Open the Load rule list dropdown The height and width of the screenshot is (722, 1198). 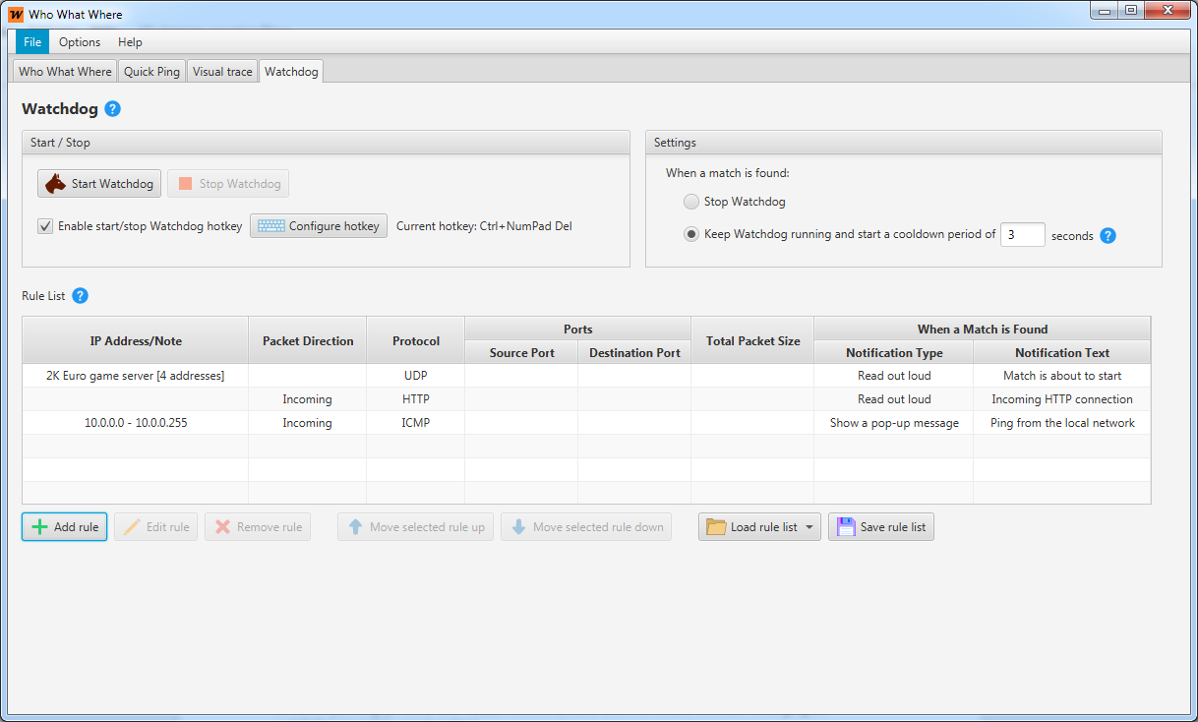coord(759,527)
